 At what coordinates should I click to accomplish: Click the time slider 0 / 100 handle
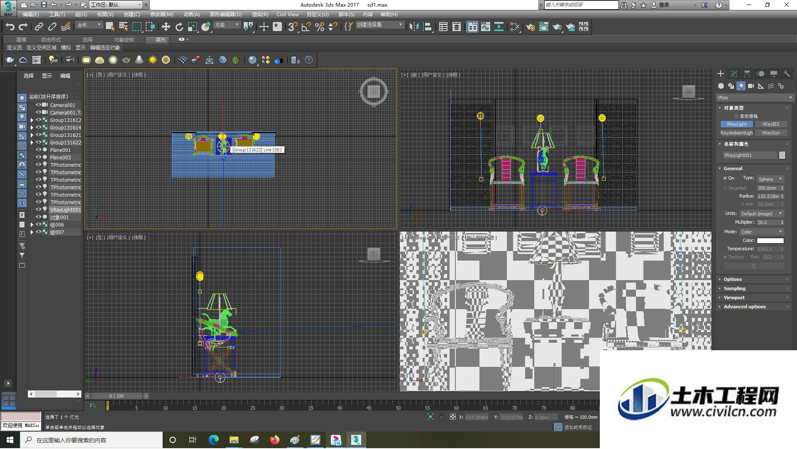(x=116, y=396)
